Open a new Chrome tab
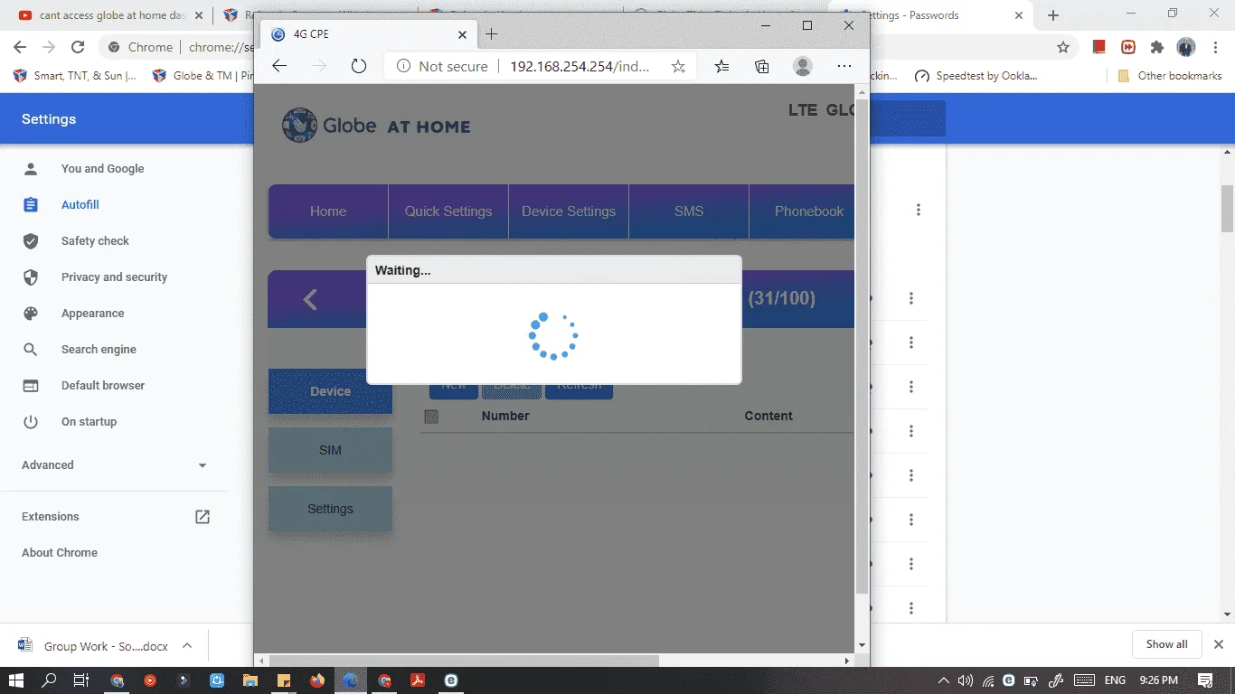 (1053, 15)
